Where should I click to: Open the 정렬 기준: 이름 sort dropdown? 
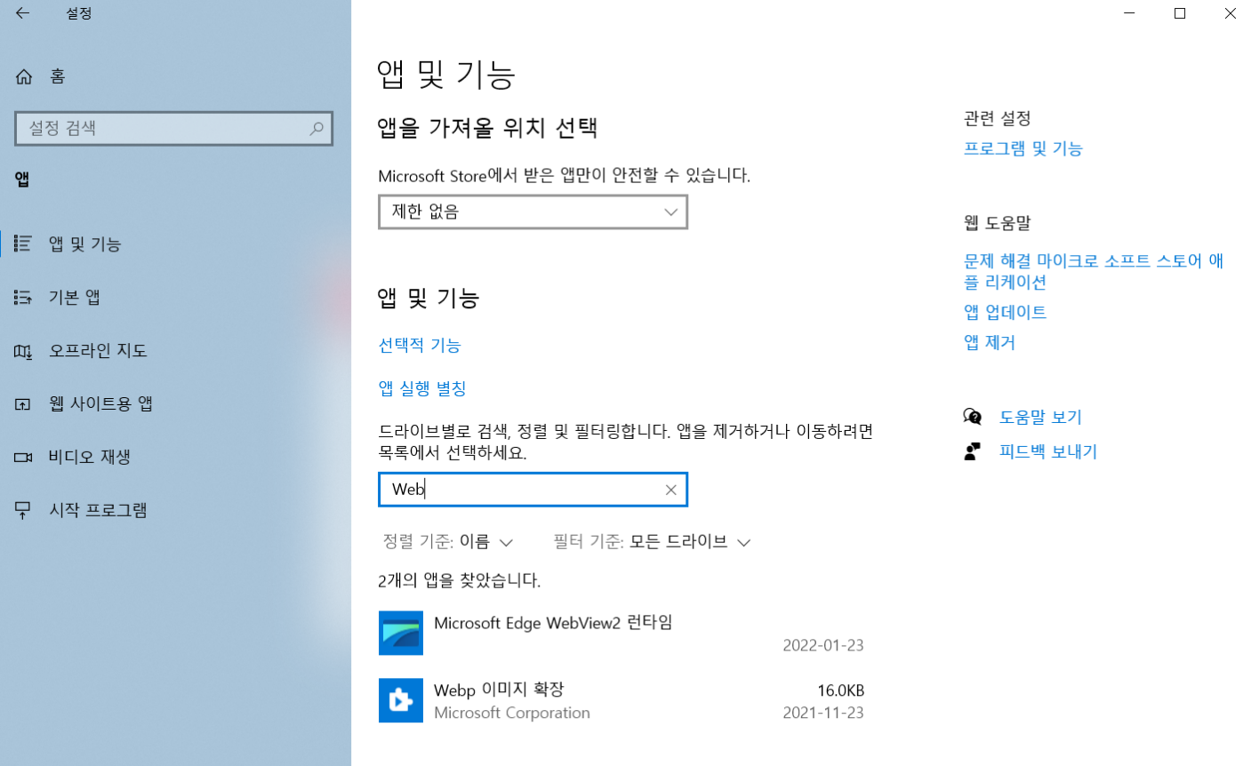click(x=448, y=542)
